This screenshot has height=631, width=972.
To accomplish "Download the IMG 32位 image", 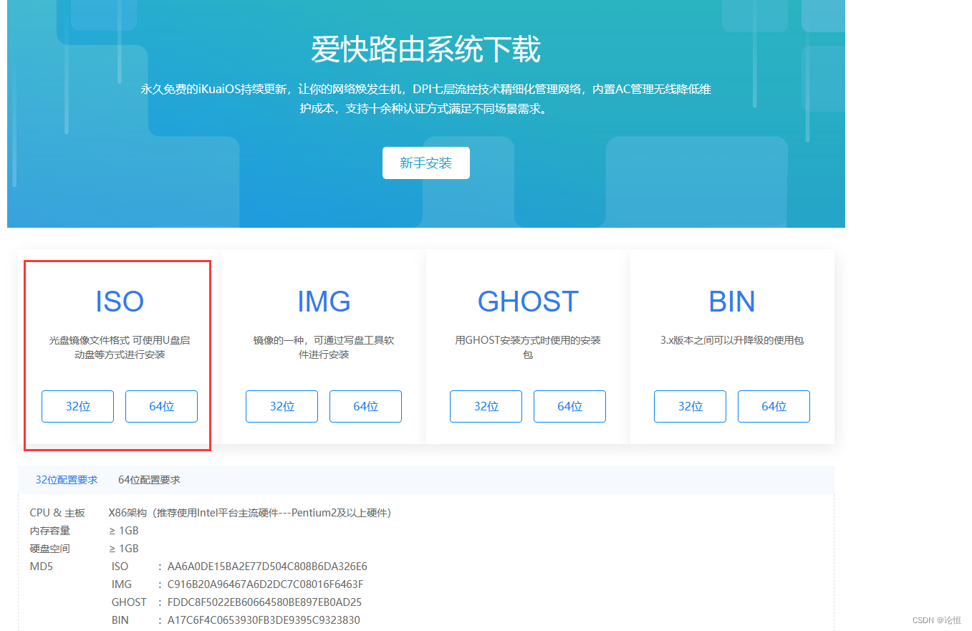I will click(282, 406).
